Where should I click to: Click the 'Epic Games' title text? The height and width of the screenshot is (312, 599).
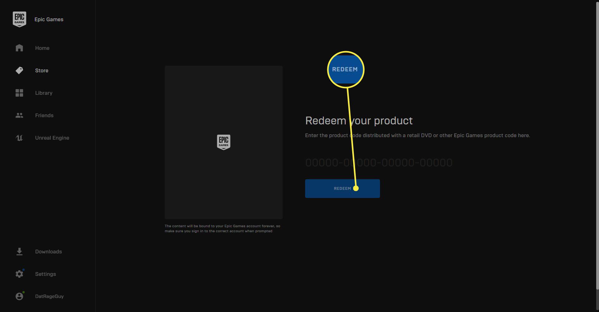point(49,19)
